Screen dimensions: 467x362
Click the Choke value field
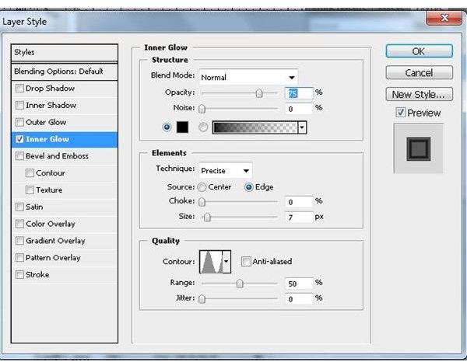(x=299, y=202)
